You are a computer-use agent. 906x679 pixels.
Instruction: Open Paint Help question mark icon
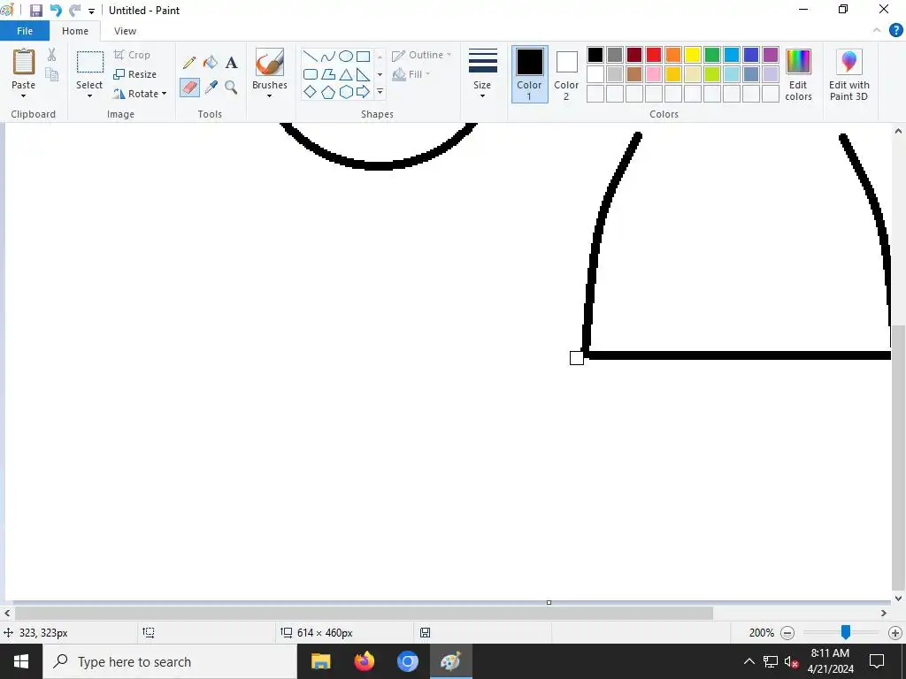[x=895, y=31]
